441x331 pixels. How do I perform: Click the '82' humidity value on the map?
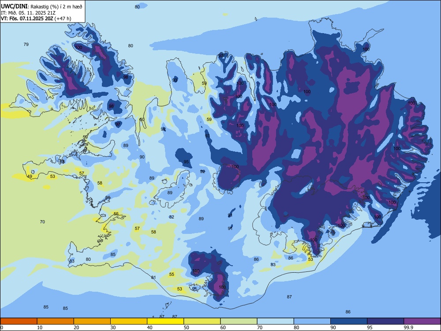pyautogui.click(x=172, y=217)
